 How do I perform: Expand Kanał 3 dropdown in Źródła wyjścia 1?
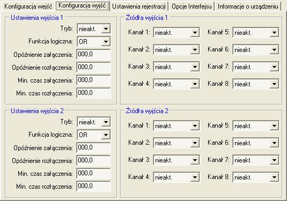pyautogui.click(x=176, y=67)
